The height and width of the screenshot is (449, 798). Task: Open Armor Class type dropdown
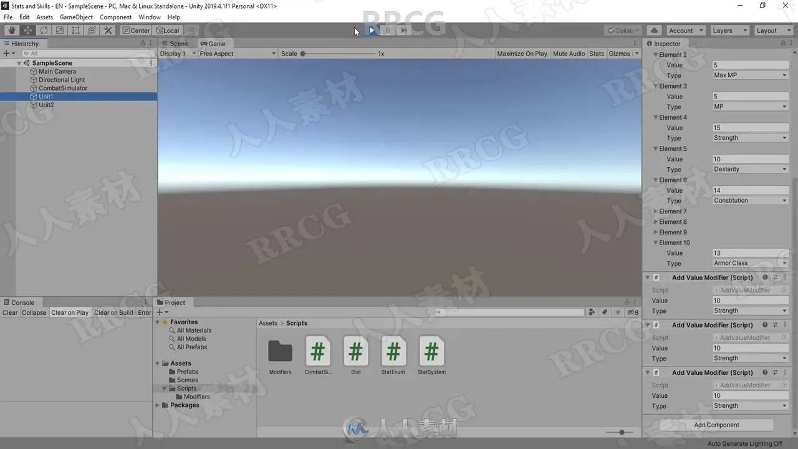coord(751,263)
